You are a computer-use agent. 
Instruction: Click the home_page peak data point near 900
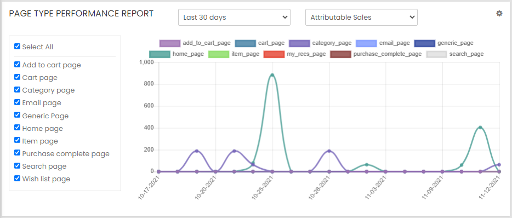coord(272,76)
